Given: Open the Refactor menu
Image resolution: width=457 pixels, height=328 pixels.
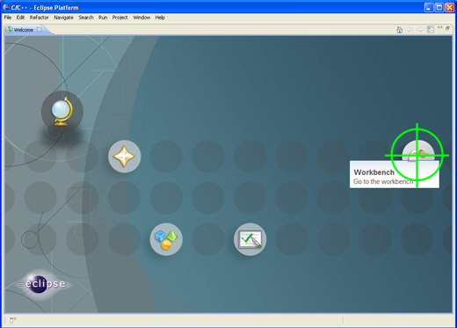Looking at the screenshot, I should 39,18.
